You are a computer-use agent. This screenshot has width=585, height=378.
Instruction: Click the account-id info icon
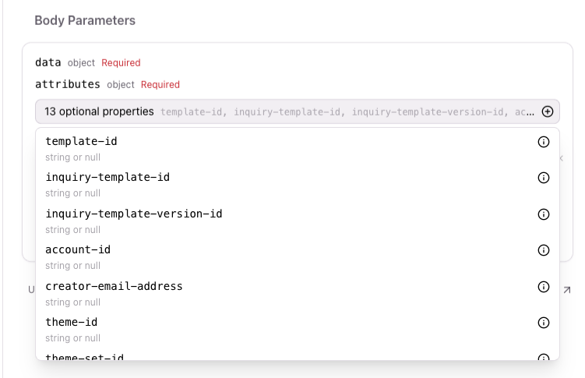point(544,250)
